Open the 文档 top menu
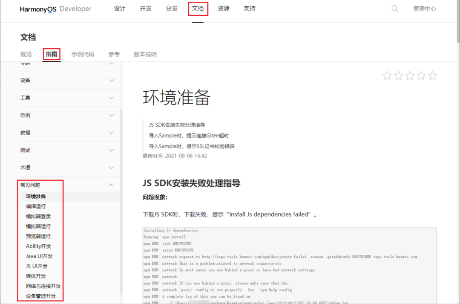Image resolution: width=460 pixels, height=304 pixels. click(198, 9)
